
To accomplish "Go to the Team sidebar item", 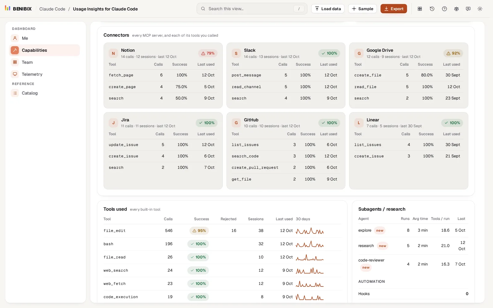I will tap(44, 62).
